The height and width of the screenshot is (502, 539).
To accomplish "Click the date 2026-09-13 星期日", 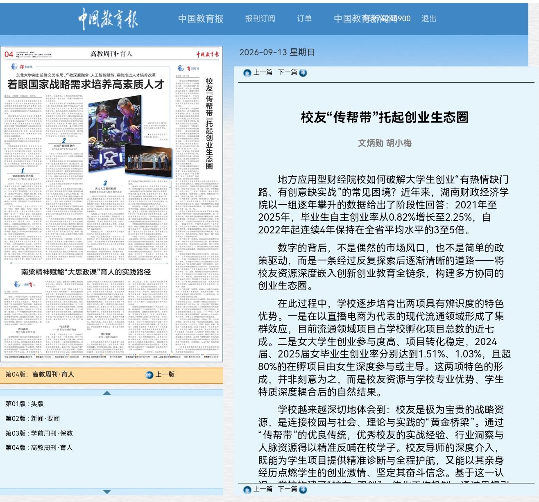I will 277,52.
